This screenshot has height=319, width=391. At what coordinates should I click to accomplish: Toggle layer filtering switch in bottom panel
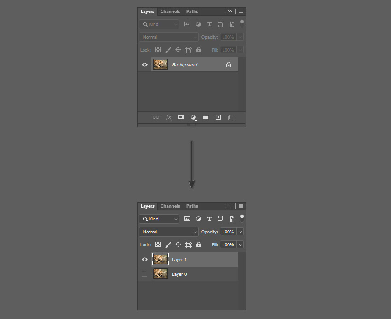(242, 218)
